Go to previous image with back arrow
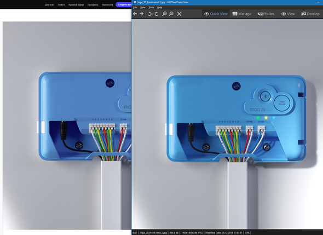Screen dimensions: 323x235 point(135,14)
